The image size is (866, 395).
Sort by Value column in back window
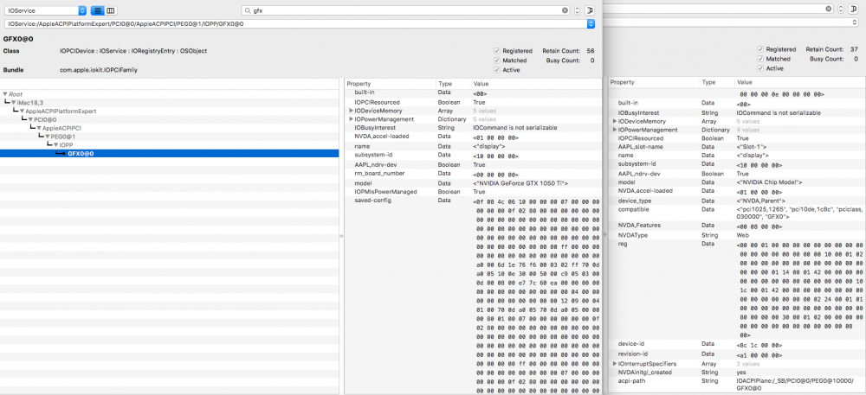799,82
